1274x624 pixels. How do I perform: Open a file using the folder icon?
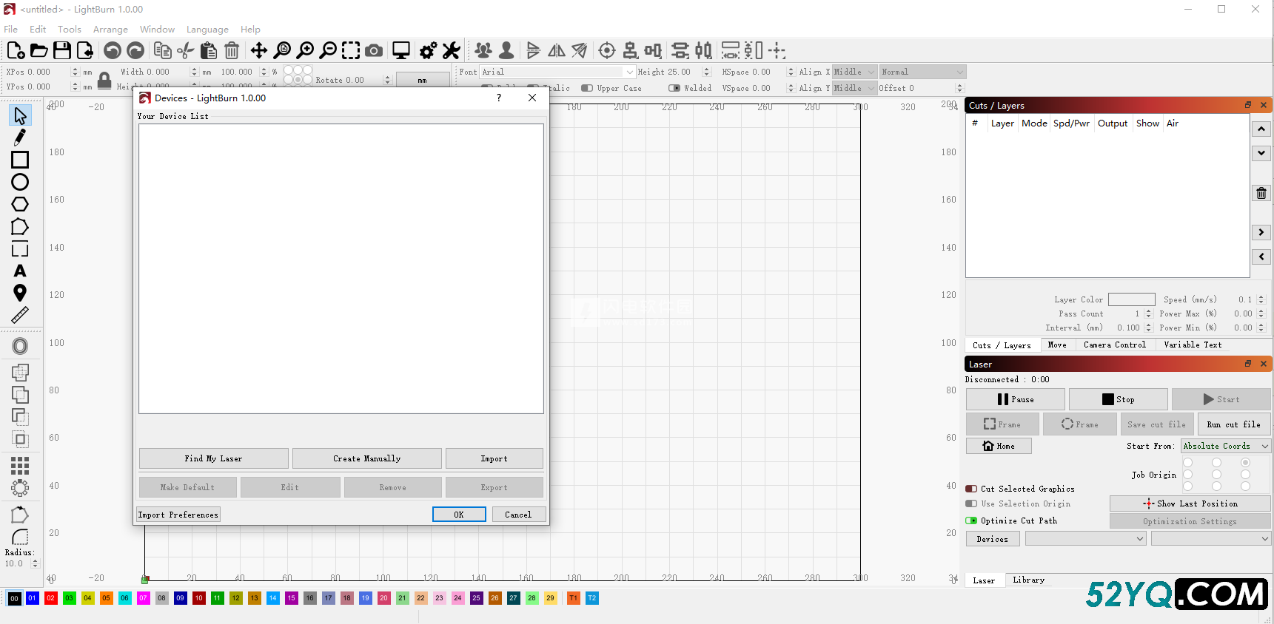coord(38,50)
